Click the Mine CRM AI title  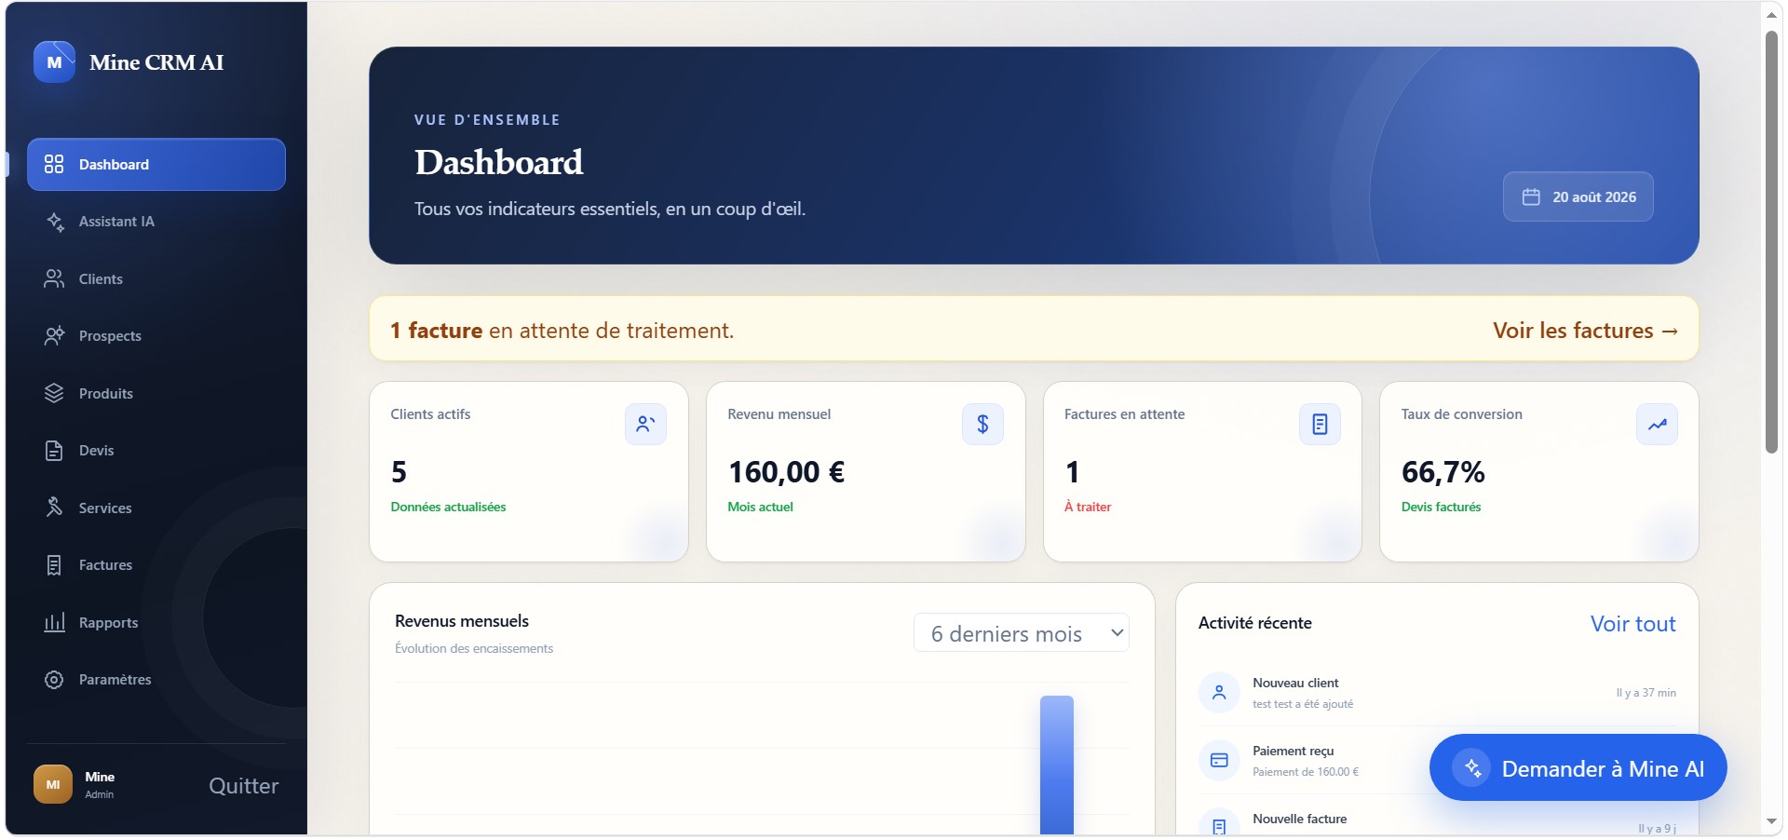click(x=156, y=62)
